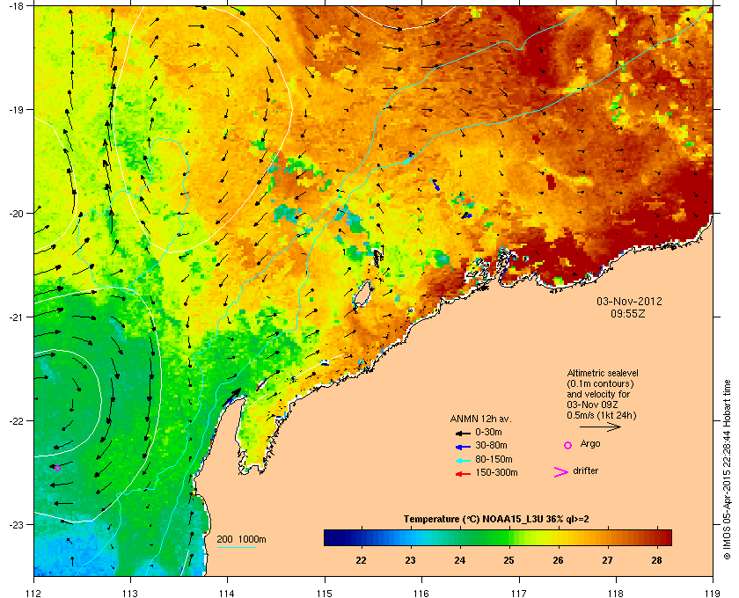Click the black 0-30m legend arrow
Image resolution: width=739 pixels, height=598 pixels.
463,433
